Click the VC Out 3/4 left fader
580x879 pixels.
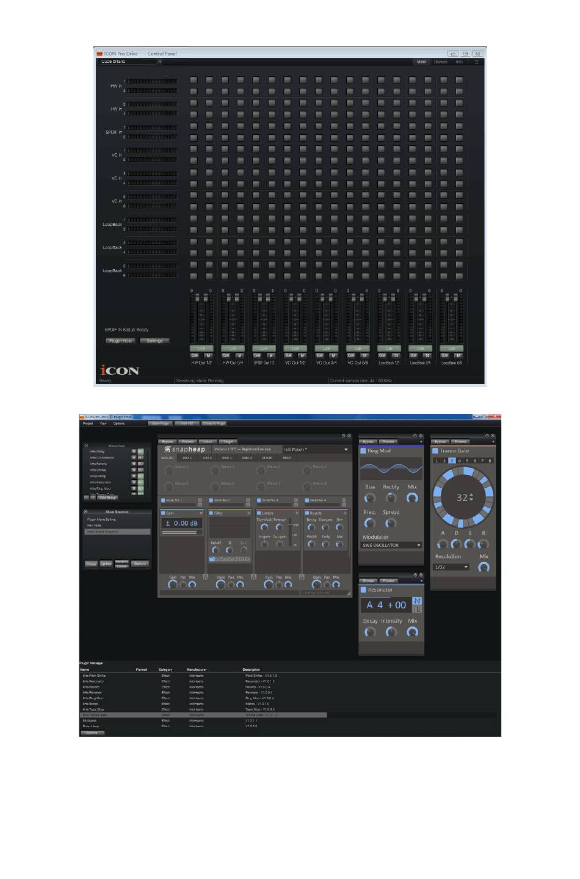[x=322, y=298]
